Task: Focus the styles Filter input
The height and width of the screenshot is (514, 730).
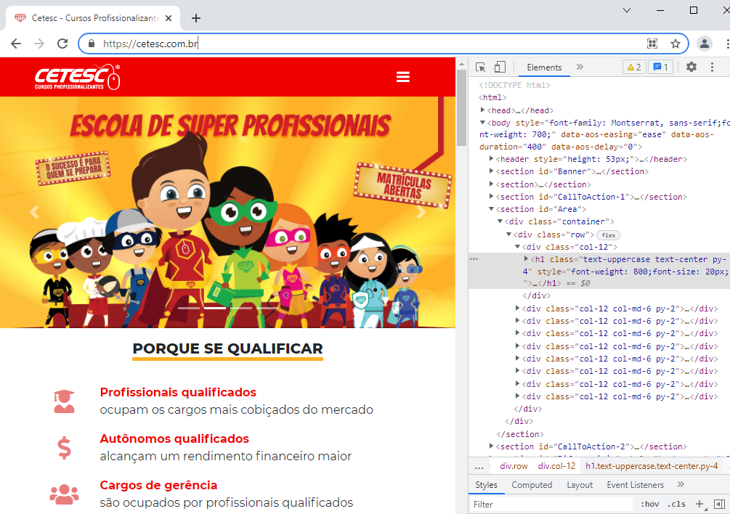Action: pyautogui.click(x=551, y=505)
